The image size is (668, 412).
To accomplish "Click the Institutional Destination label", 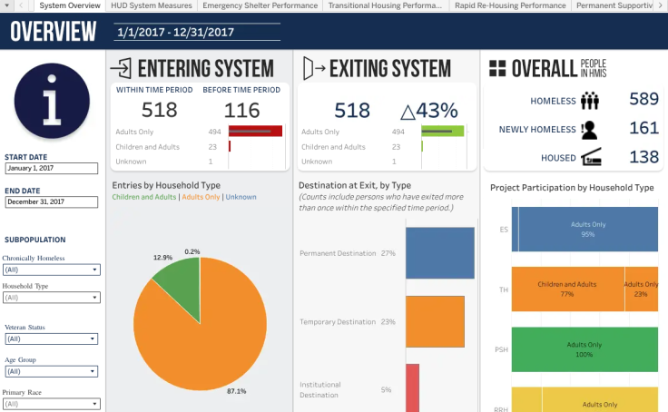I will (x=320, y=390).
